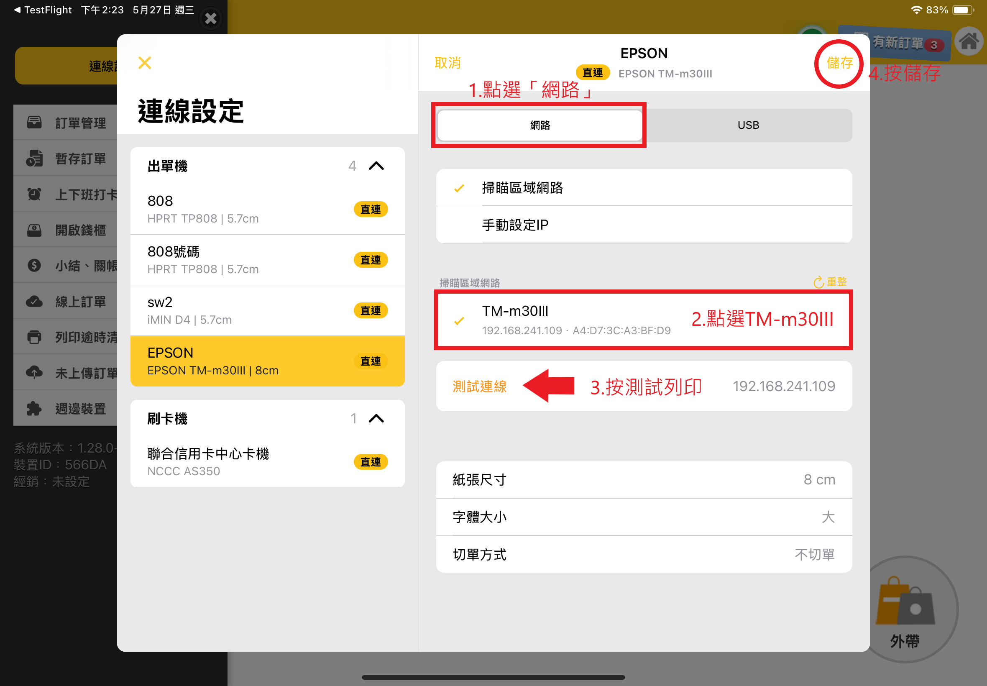Tap the Wi-Fi icon in status bar

pos(916,10)
